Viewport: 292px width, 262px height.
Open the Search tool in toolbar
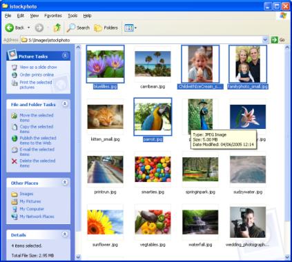coord(78,28)
